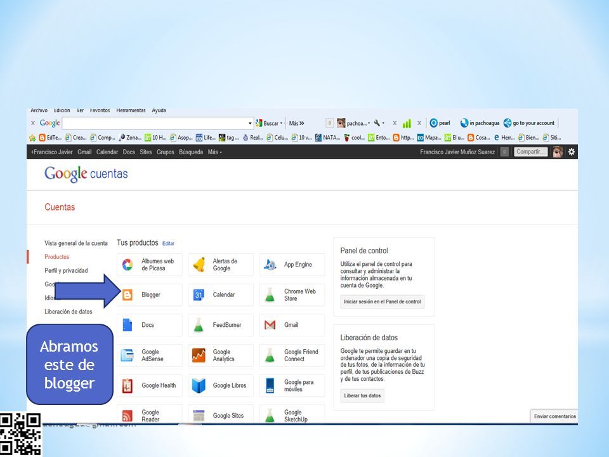The image size is (609, 457).
Task: Open Google Friend Connect
Action: (292, 355)
